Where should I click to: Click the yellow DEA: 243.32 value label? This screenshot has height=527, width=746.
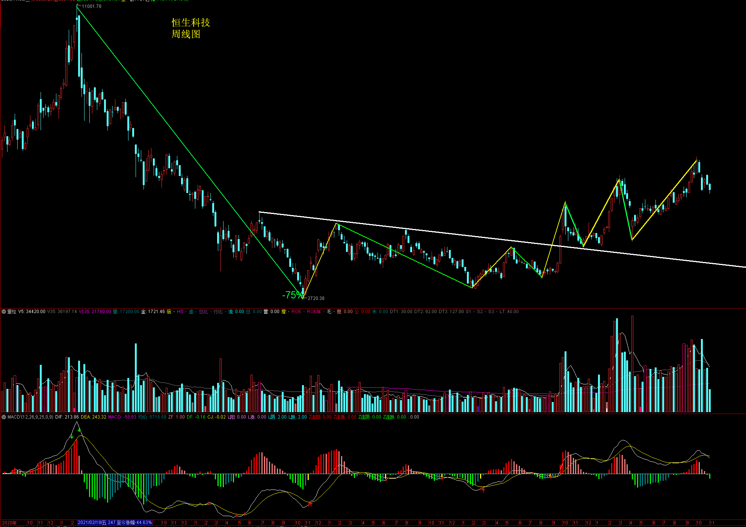[x=93, y=417]
